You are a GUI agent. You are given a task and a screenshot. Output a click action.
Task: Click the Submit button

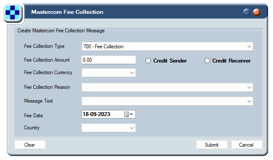click(x=212, y=144)
